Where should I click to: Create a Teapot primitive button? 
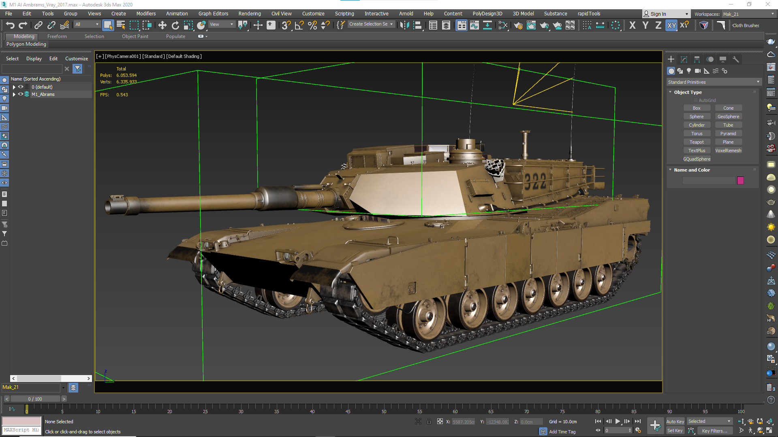(x=697, y=142)
